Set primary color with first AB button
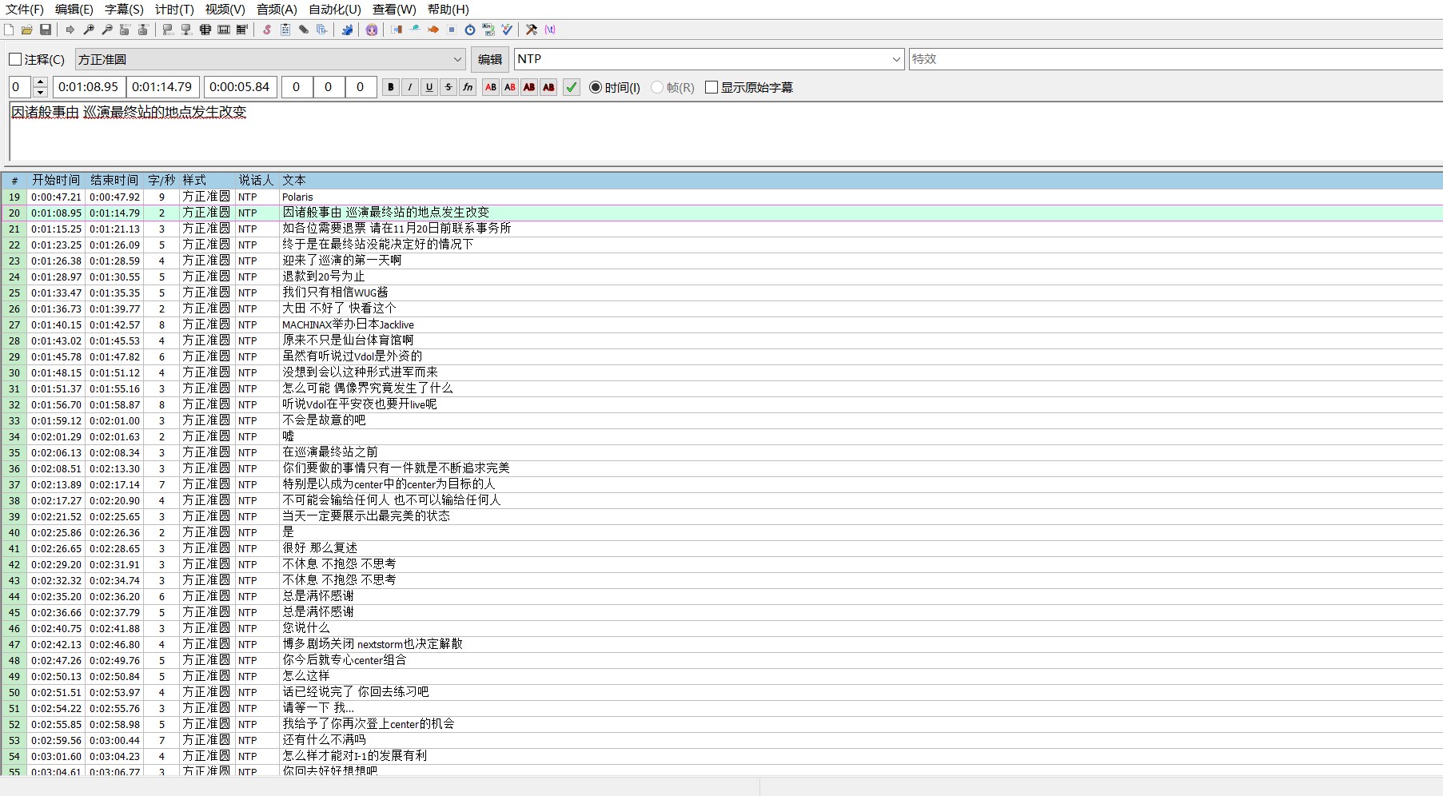 pyautogui.click(x=491, y=87)
